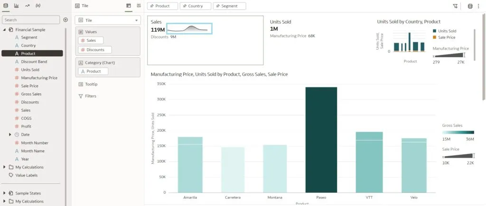Viewport: 486px width, 206px height.
Task: Open the Parameters (x) icon
Action: tap(38, 6)
